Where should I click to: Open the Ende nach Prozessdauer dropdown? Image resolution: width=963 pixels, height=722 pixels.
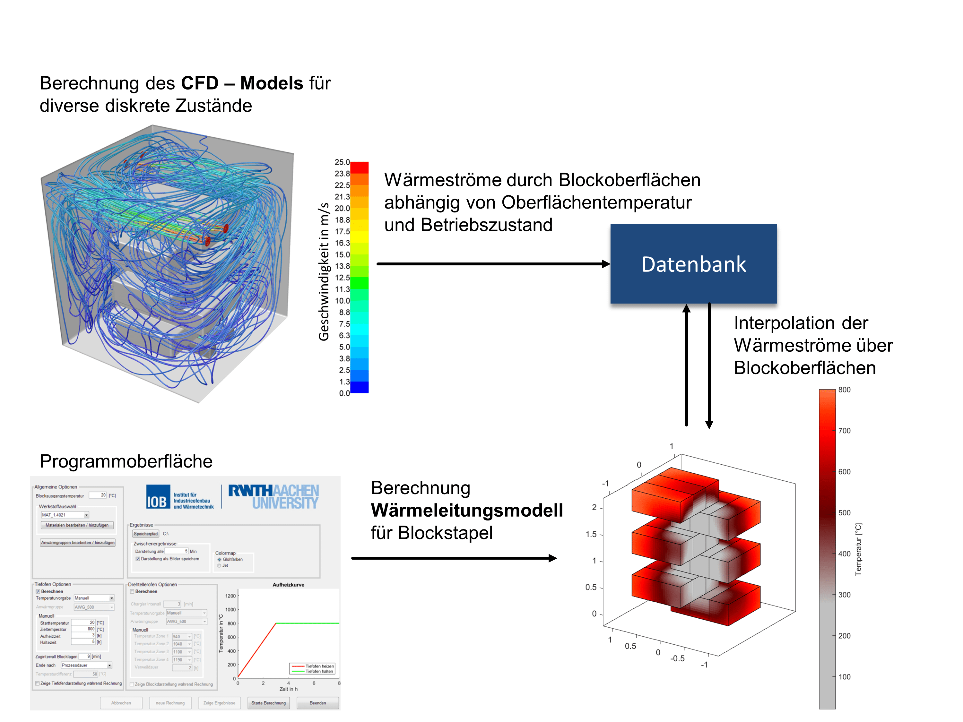coord(87,665)
